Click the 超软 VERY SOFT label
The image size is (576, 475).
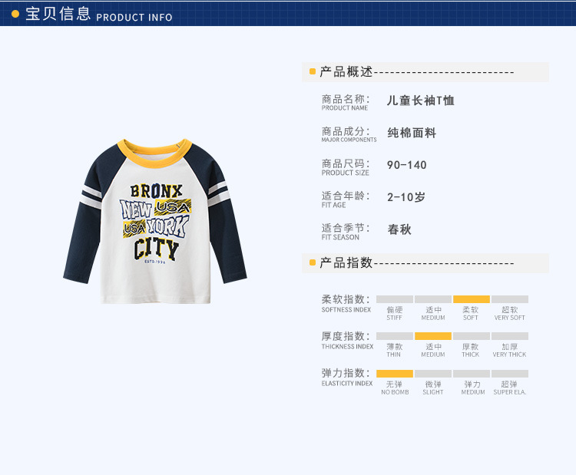pyautogui.click(x=509, y=313)
